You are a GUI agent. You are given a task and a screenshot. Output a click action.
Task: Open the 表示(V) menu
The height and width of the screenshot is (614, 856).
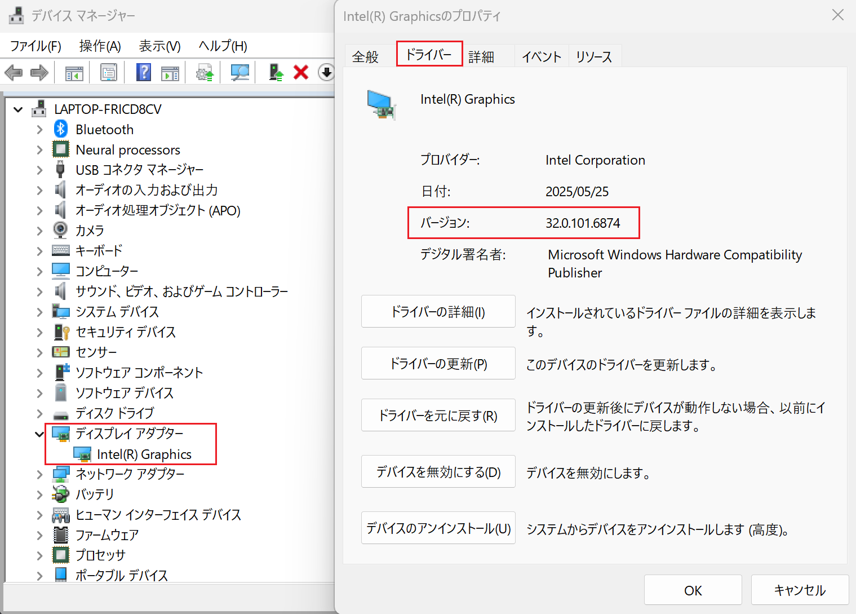pyautogui.click(x=160, y=46)
